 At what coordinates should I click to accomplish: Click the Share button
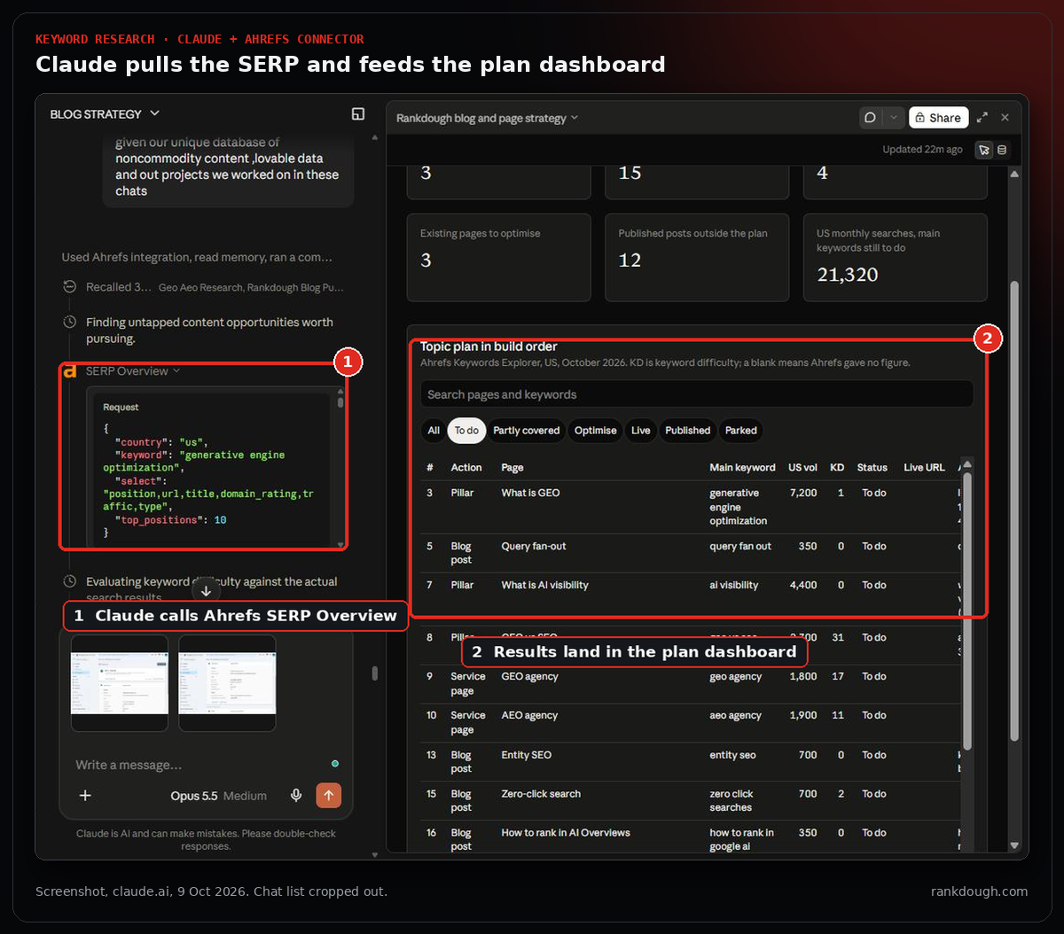click(x=938, y=117)
